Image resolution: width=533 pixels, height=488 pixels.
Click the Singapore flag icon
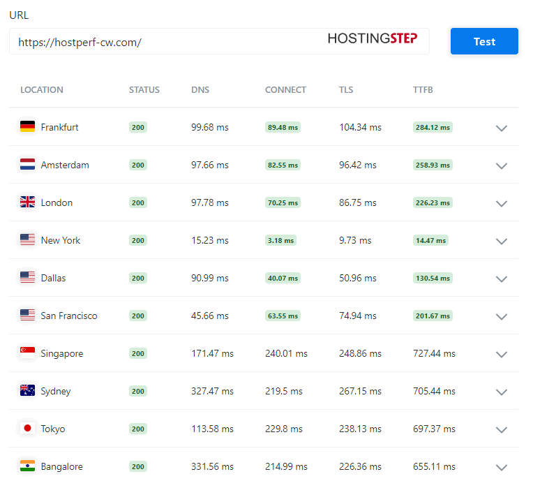coord(27,353)
